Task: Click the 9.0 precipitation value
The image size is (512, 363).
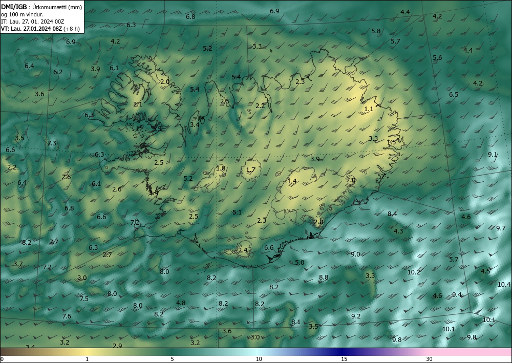Action: click(x=355, y=254)
